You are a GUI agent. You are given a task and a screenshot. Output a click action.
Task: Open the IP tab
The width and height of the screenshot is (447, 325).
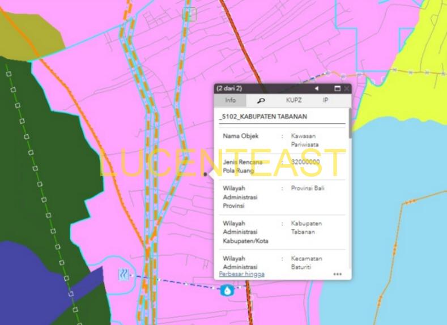pos(325,100)
